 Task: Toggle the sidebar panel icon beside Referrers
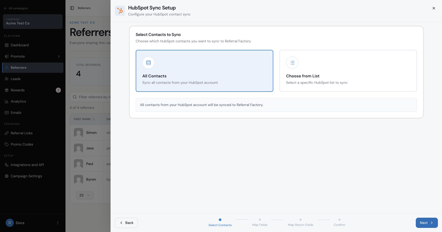tap(72, 8)
